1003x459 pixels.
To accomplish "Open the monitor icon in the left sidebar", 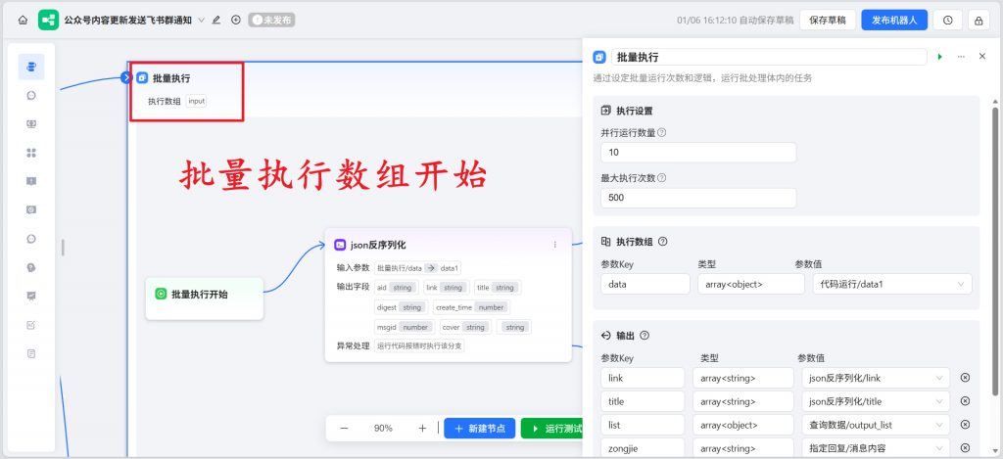I will click(31, 124).
